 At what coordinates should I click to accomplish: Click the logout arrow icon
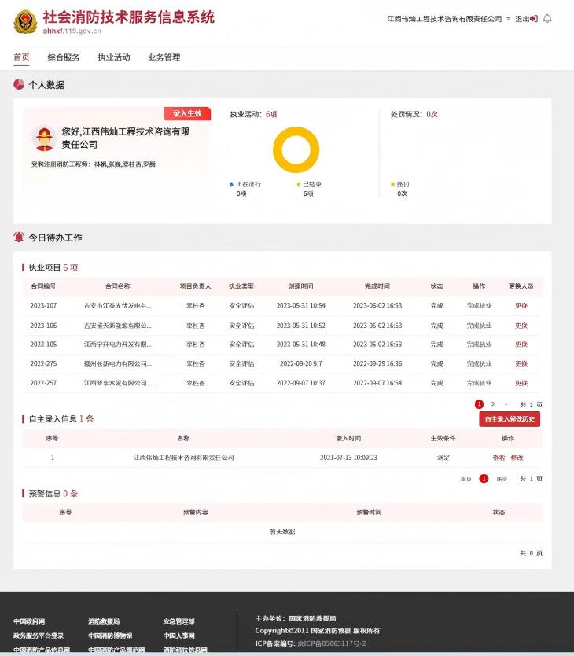[x=535, y=19]
